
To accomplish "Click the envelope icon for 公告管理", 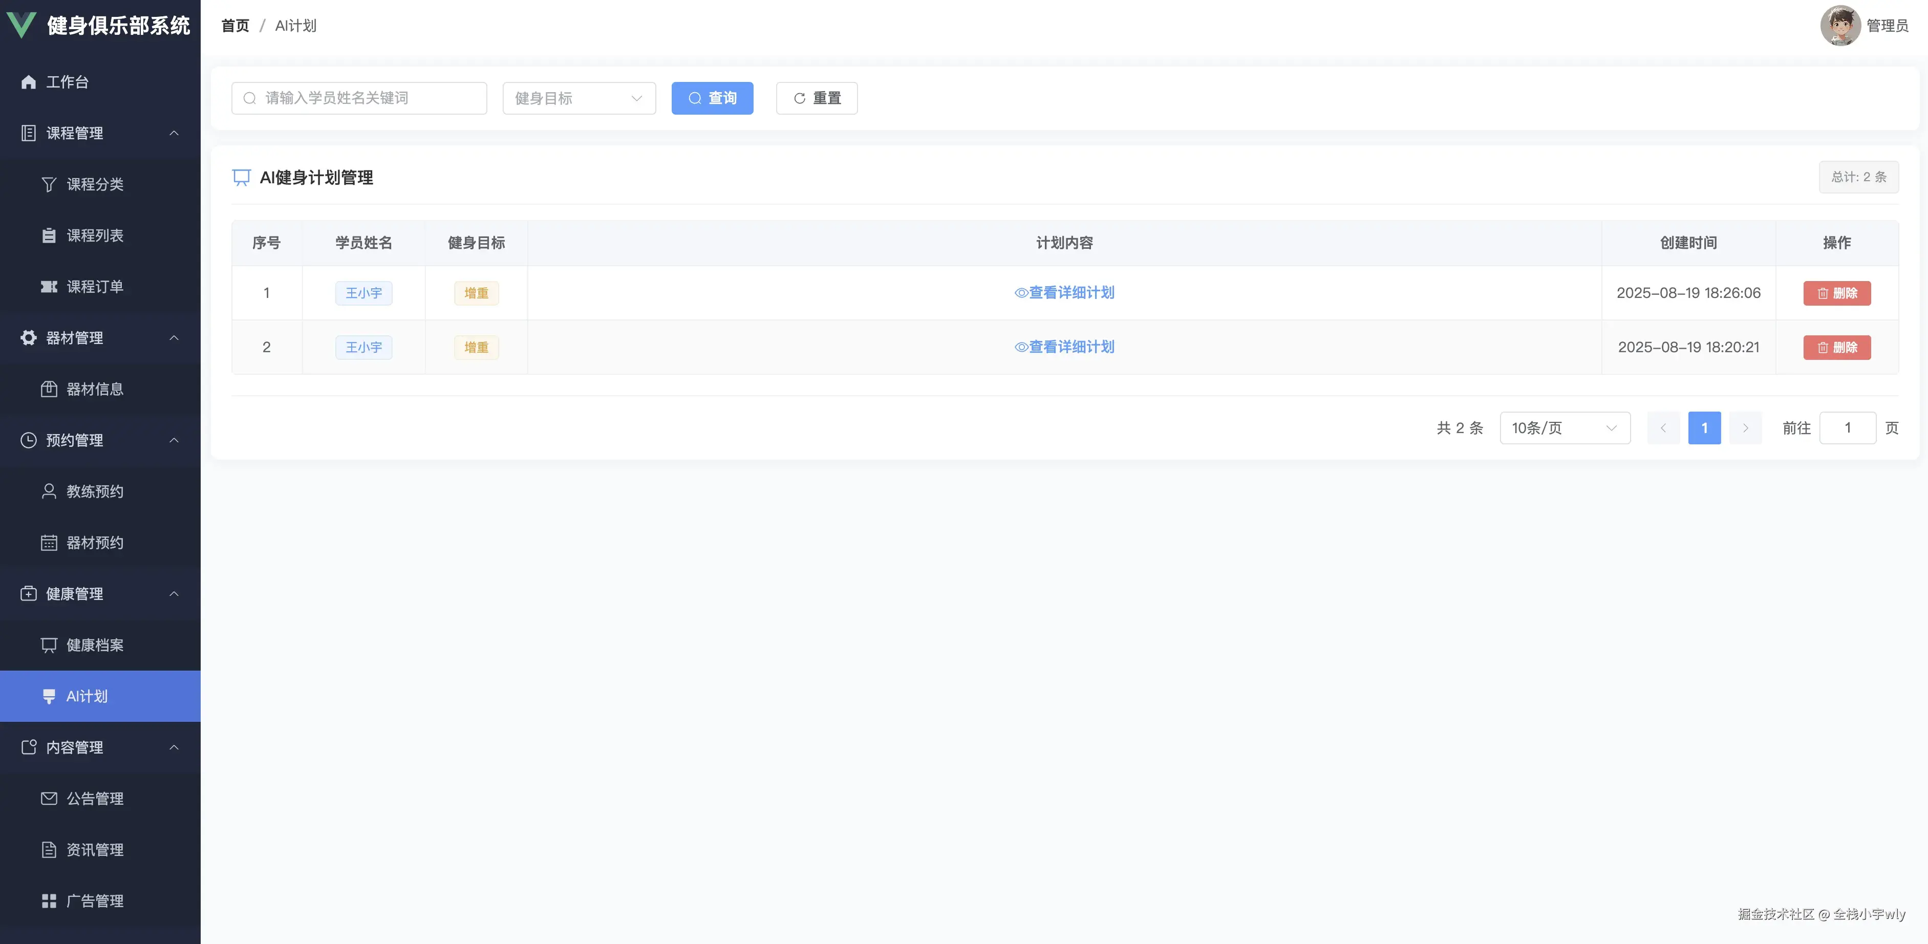I will (x=49, y=799).
